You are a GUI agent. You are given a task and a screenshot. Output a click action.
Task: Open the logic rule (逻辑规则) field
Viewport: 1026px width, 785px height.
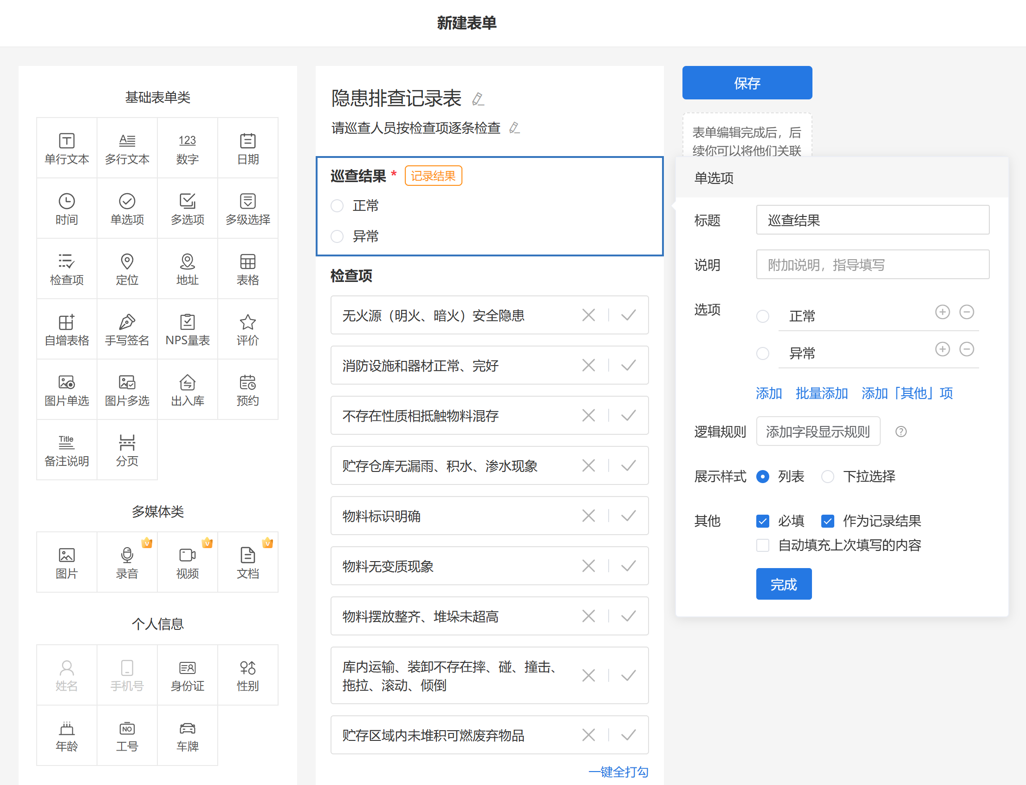coord(818,432)
